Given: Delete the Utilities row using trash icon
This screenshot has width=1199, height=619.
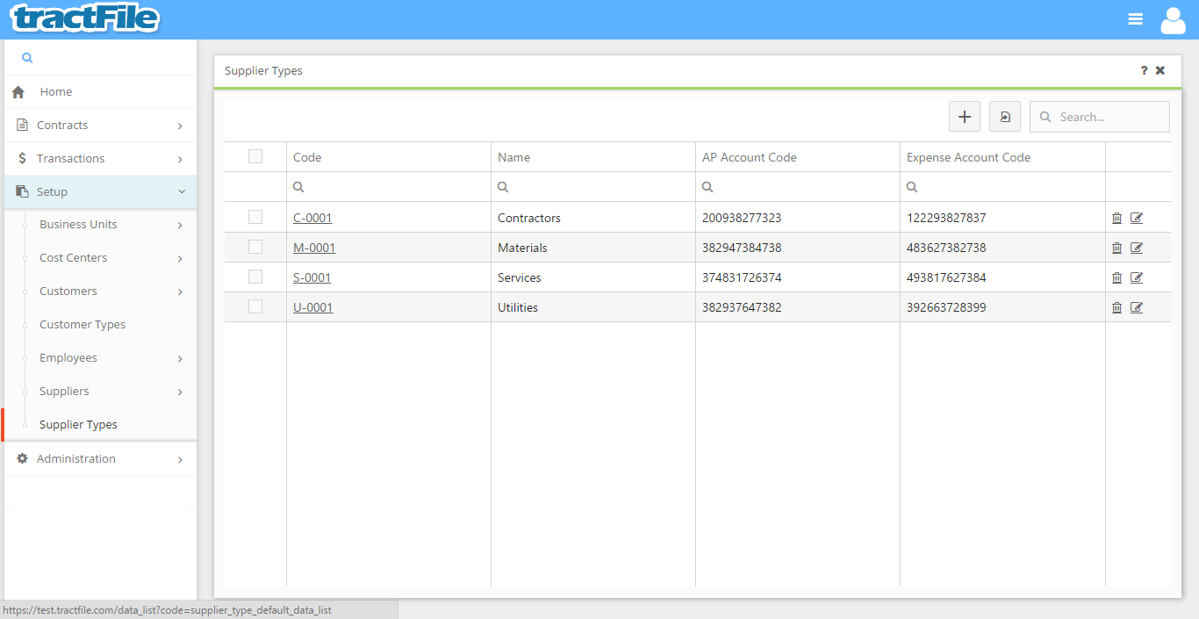Looking at the screenshot, I should pyautogui.click(x=1116, y=308).
